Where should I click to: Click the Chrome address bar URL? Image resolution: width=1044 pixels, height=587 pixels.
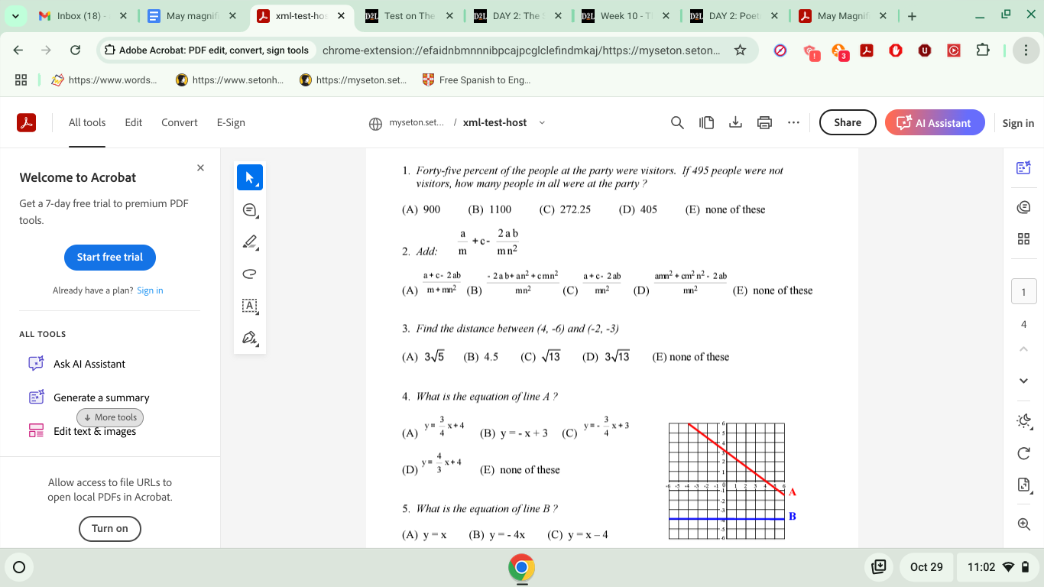[x=521, y=50]
